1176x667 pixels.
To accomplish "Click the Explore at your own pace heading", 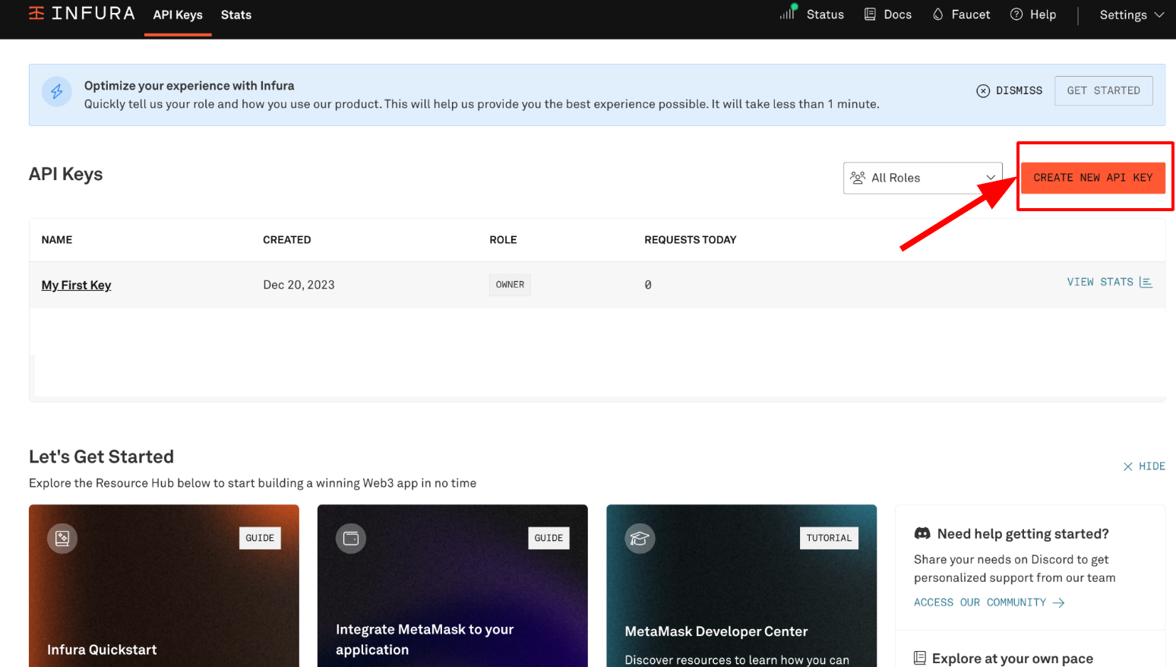I will pyautogui.click(x=1013, y=658).
